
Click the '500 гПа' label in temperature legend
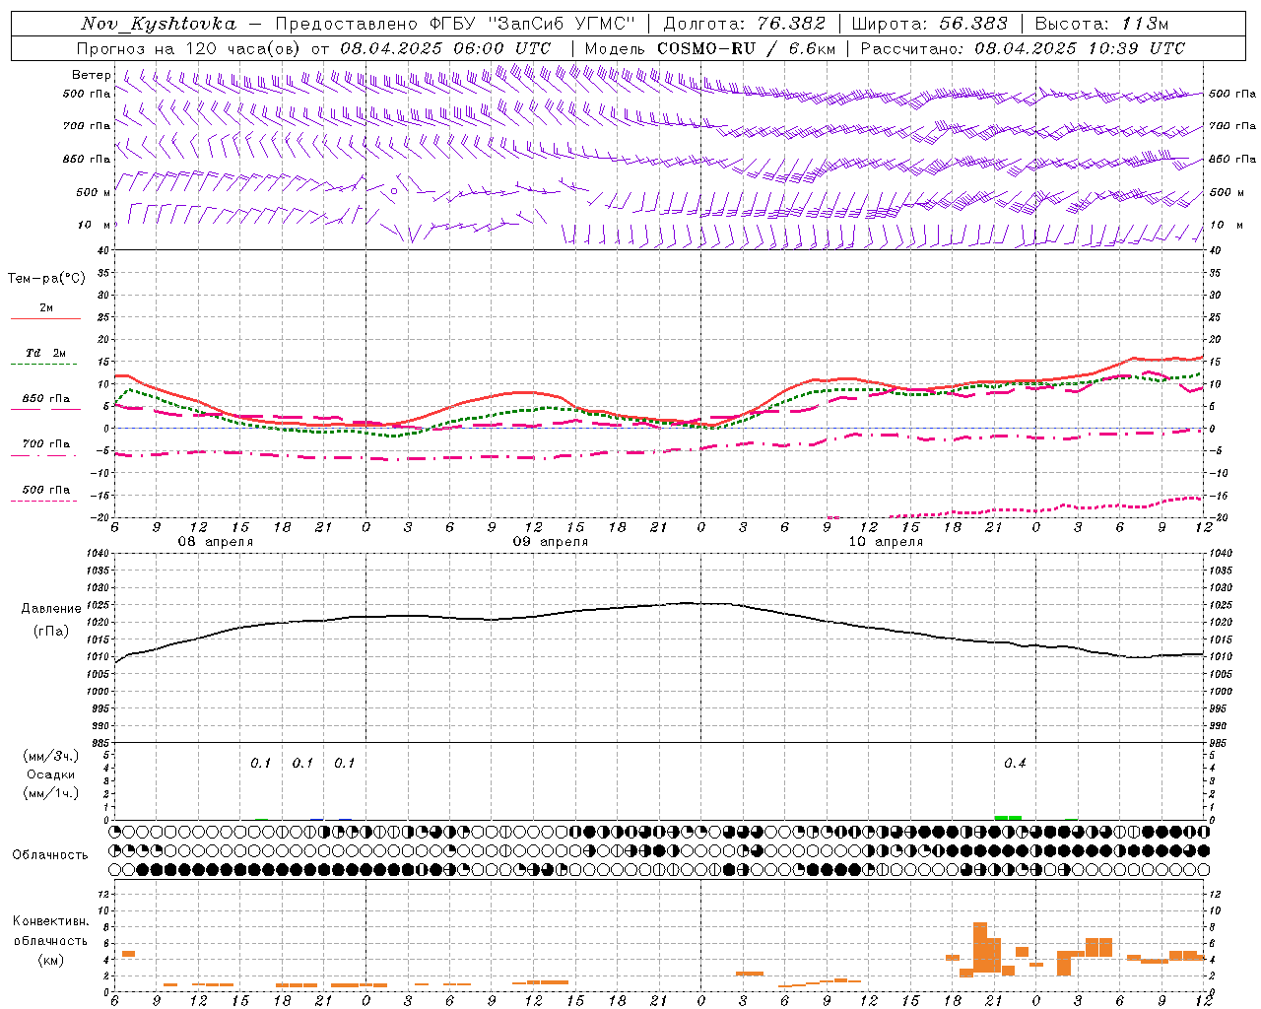(46, 490)
